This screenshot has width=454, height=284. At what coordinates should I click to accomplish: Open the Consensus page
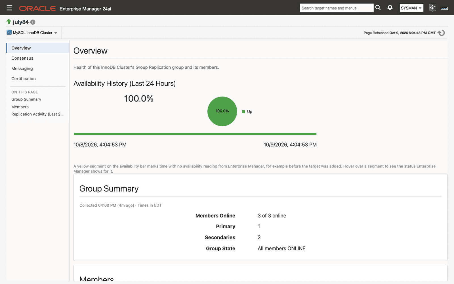coord(22,58)
